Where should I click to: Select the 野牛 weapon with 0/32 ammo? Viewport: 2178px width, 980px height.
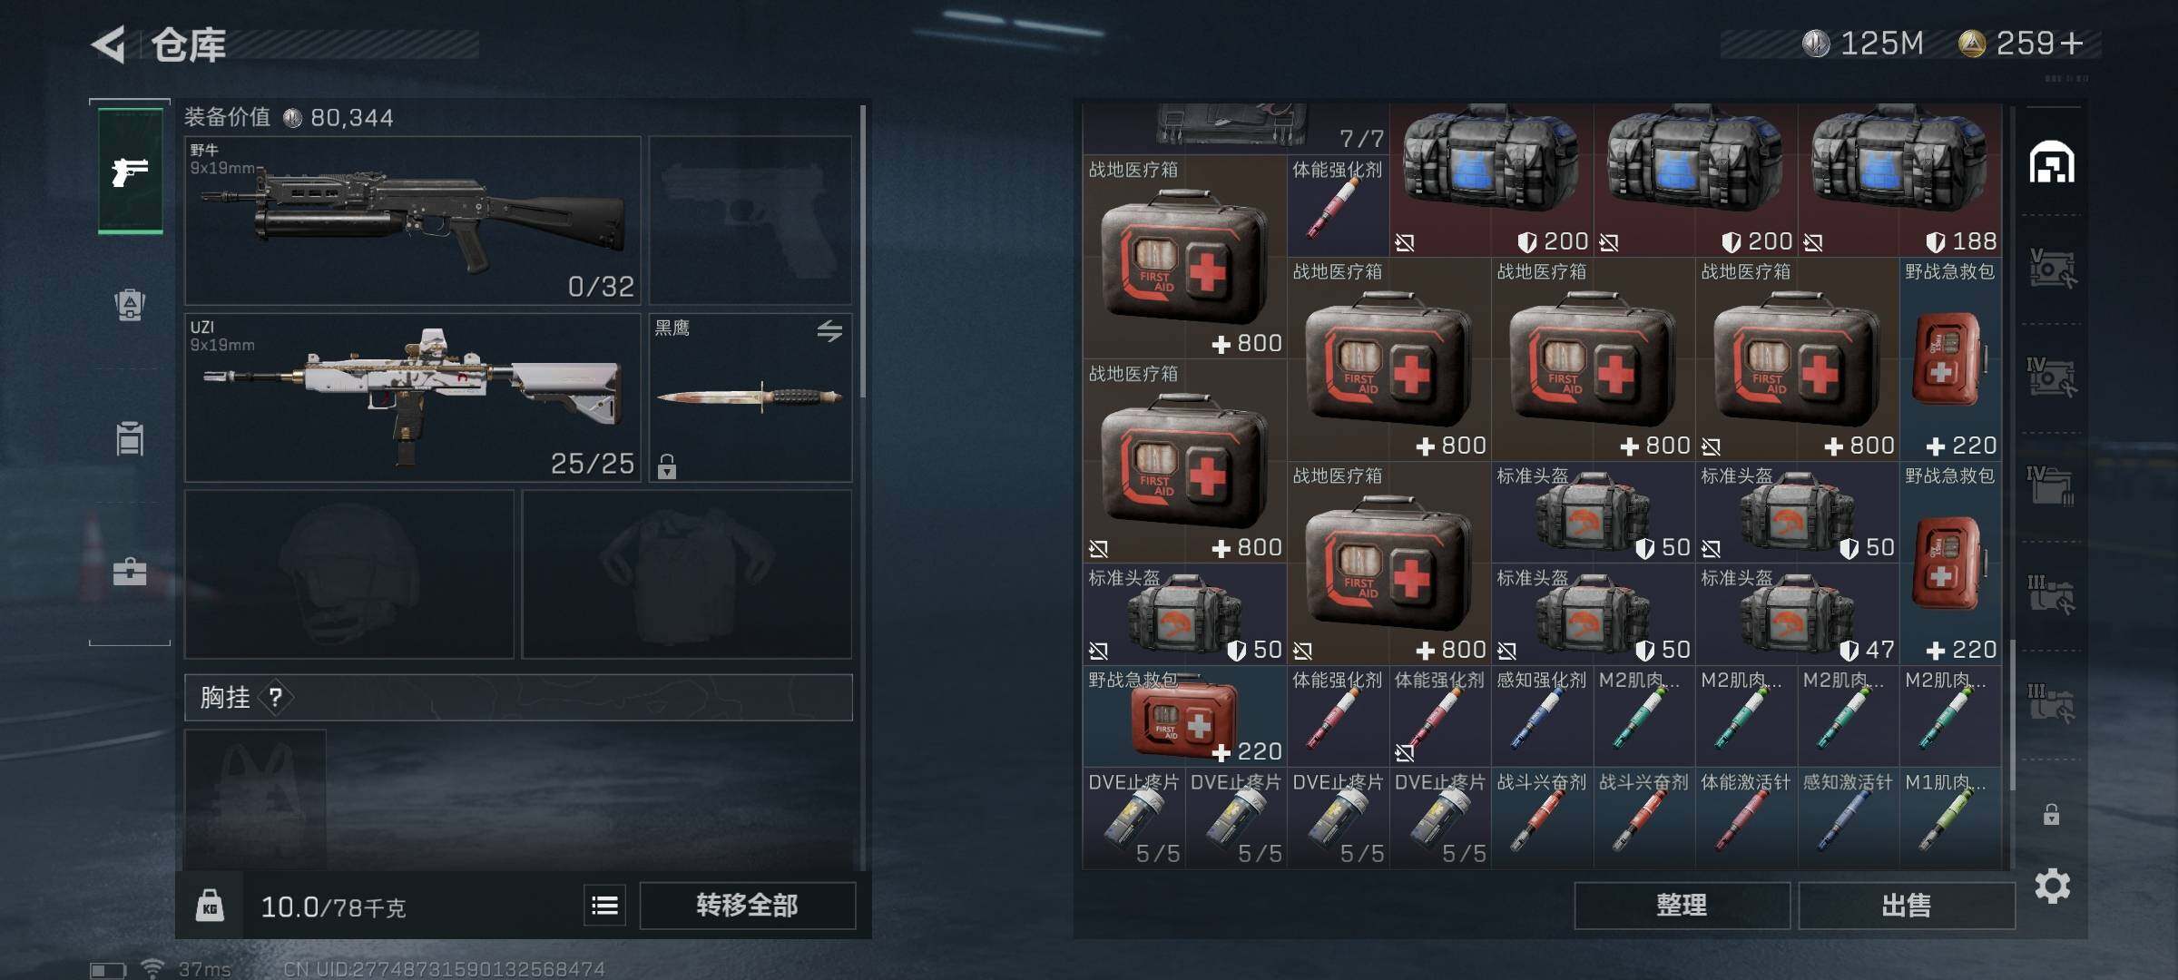[x=413, y=220]
